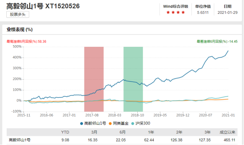The height and width of the screenshot is (145, 244).
Task: Click the 1年 column header
Action: click(x=151, y=132)
